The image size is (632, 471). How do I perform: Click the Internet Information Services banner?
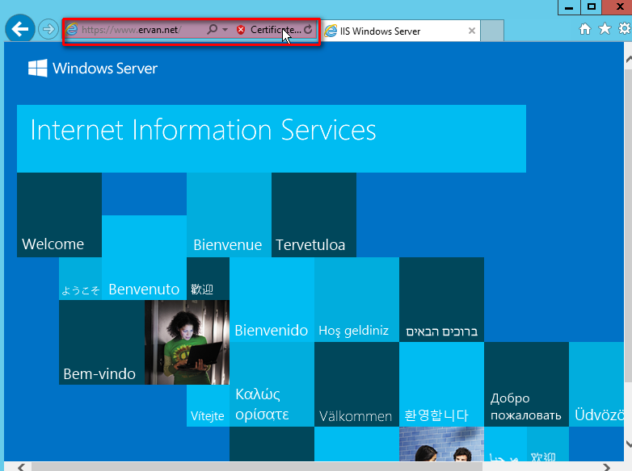point(272,139)
